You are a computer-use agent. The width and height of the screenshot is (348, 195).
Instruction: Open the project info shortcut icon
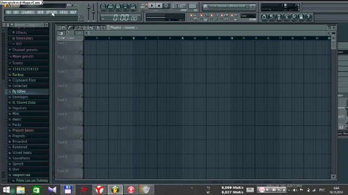point(301,17)
